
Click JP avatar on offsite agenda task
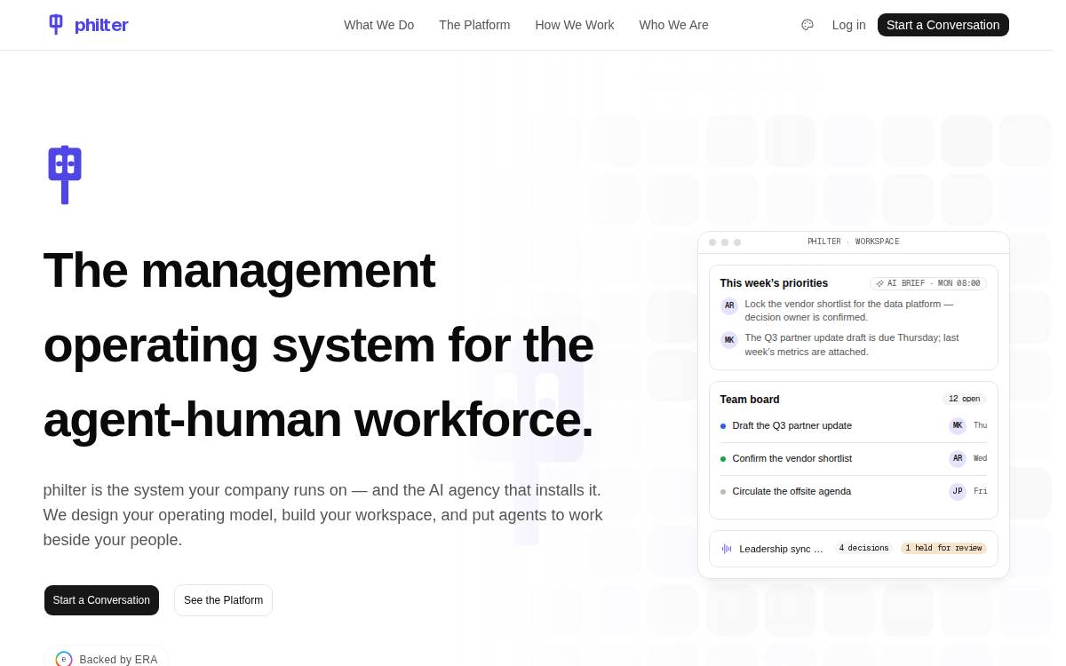pyautogui.click(x=958, y=492)
